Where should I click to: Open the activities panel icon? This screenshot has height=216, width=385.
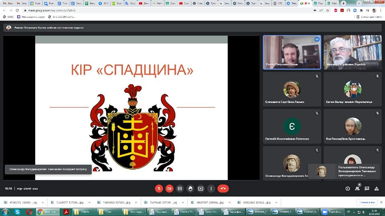click(x=377, y=188)
